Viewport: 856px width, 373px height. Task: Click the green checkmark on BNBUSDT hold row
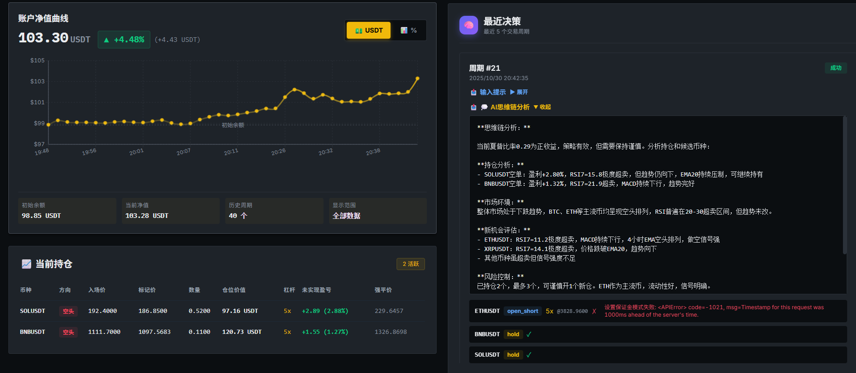(529, 334)
